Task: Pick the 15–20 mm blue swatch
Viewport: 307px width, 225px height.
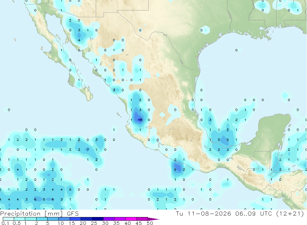Action: point(75,219)
